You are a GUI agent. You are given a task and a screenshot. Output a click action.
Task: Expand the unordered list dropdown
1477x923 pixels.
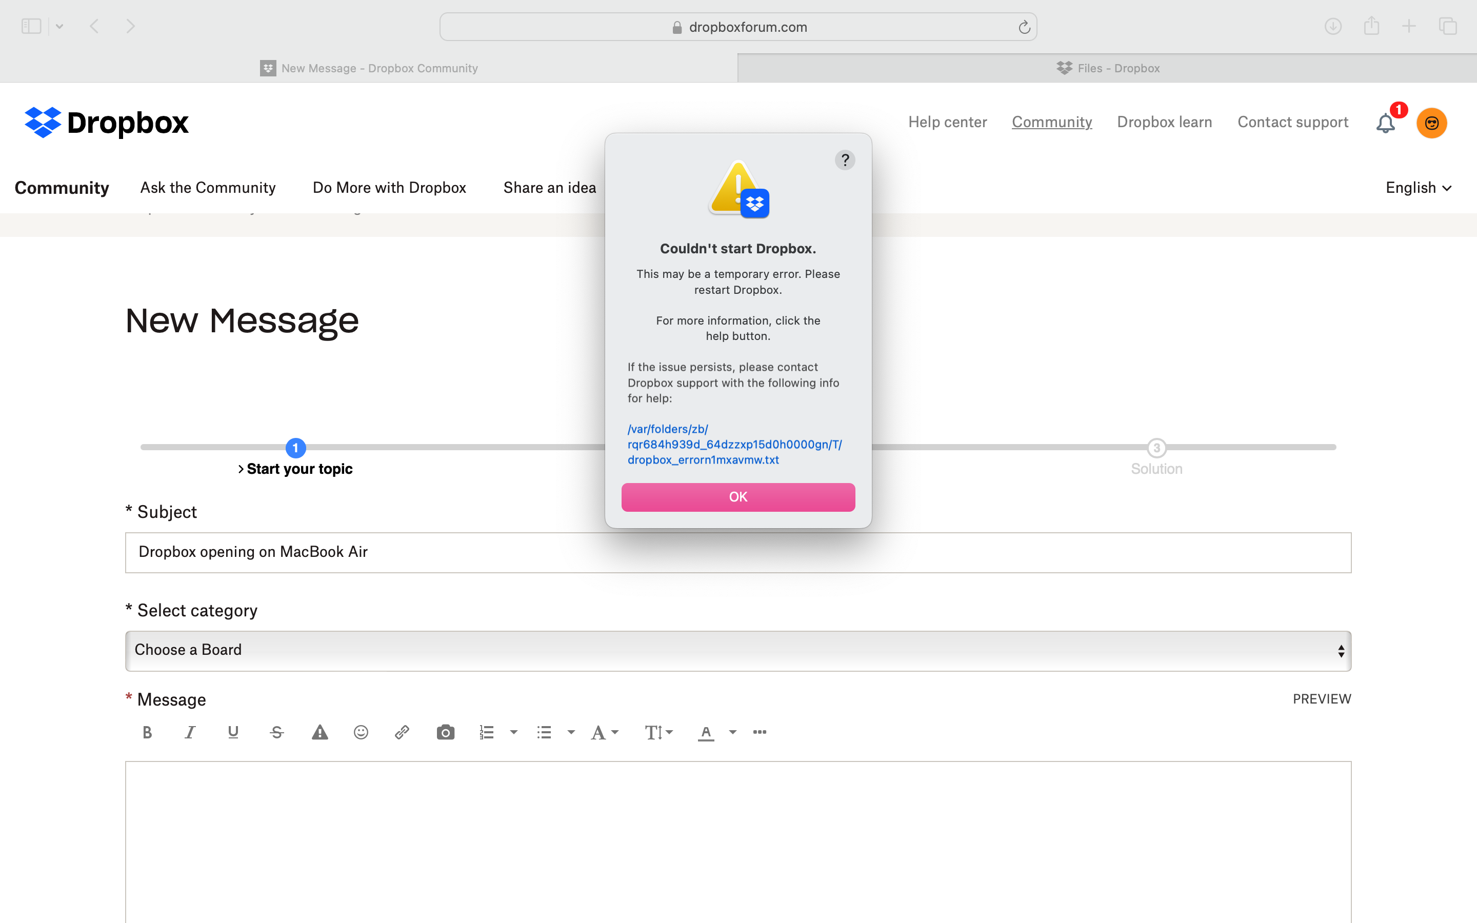567,732
